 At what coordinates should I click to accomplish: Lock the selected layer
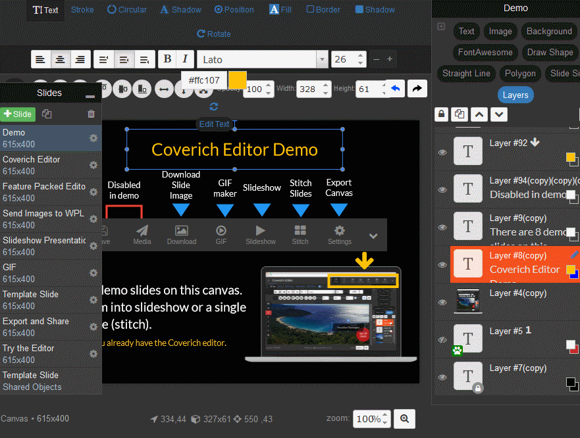(x=441, y=114)
